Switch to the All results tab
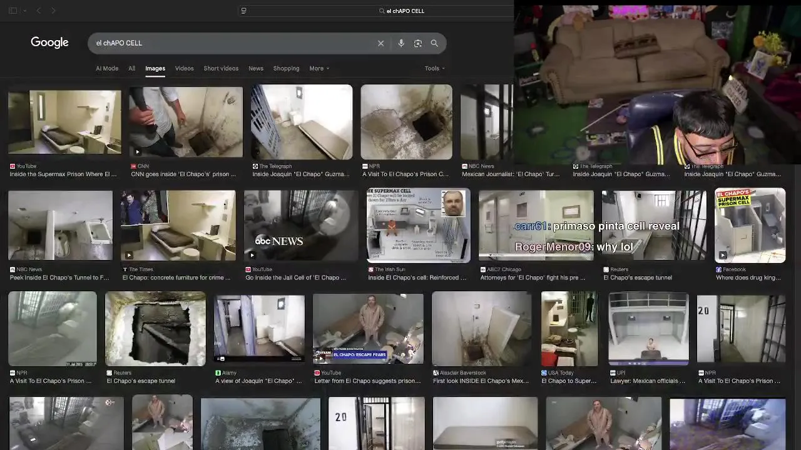Screen dimensions: 801x450 [x=131, y=68]
